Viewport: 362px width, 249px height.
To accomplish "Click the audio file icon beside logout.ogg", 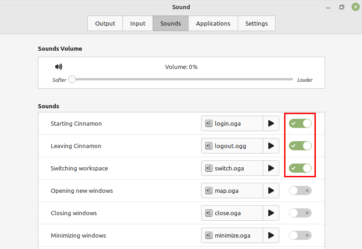I will pos(209,146).
